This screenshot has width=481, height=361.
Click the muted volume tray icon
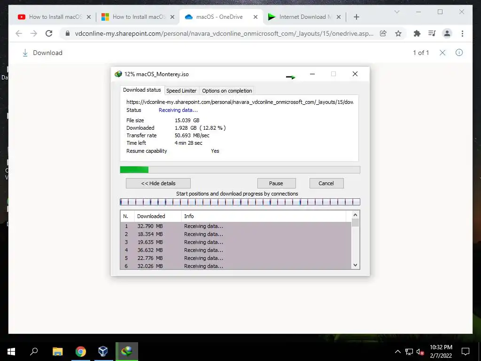[420, 352]
